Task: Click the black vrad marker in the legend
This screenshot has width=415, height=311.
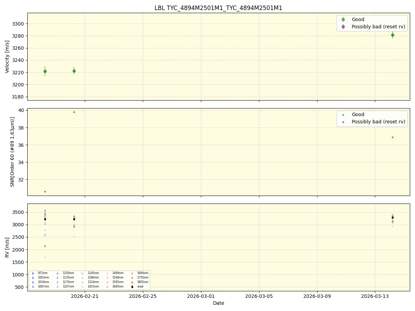Action: click(132, 287)
